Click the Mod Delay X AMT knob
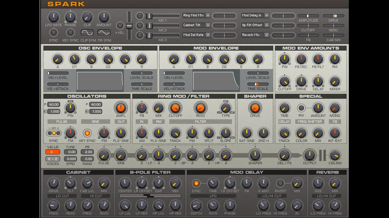389x218 pixels. click(x=263, y=183)
